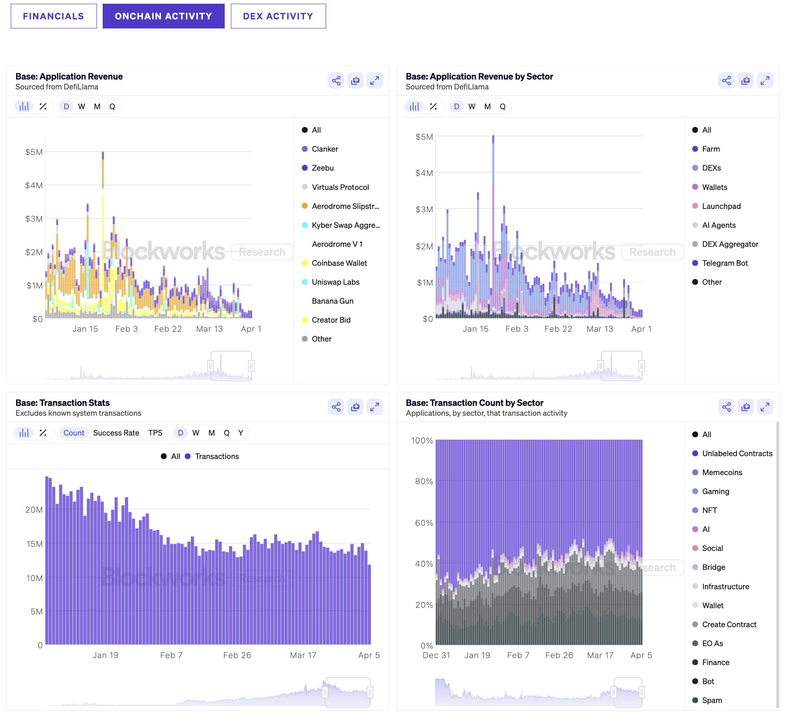
Task: Toggle Telegram Bot sector in revenue legend
Action: click(x=720, y=263)
